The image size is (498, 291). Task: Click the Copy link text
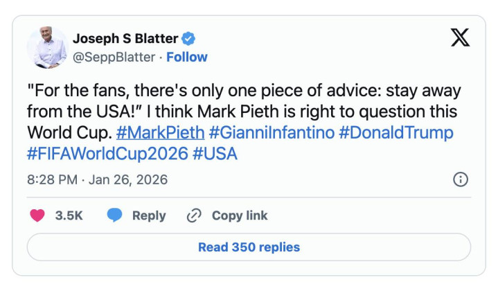point(240,215)
